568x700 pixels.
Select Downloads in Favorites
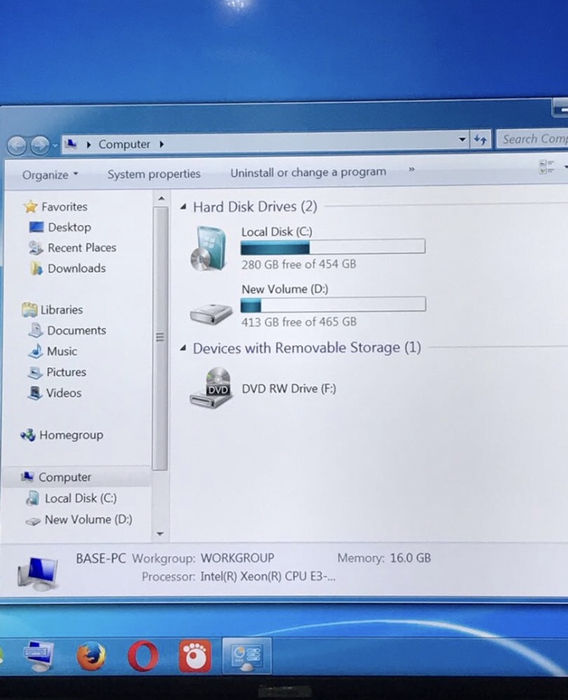(76, 268)
